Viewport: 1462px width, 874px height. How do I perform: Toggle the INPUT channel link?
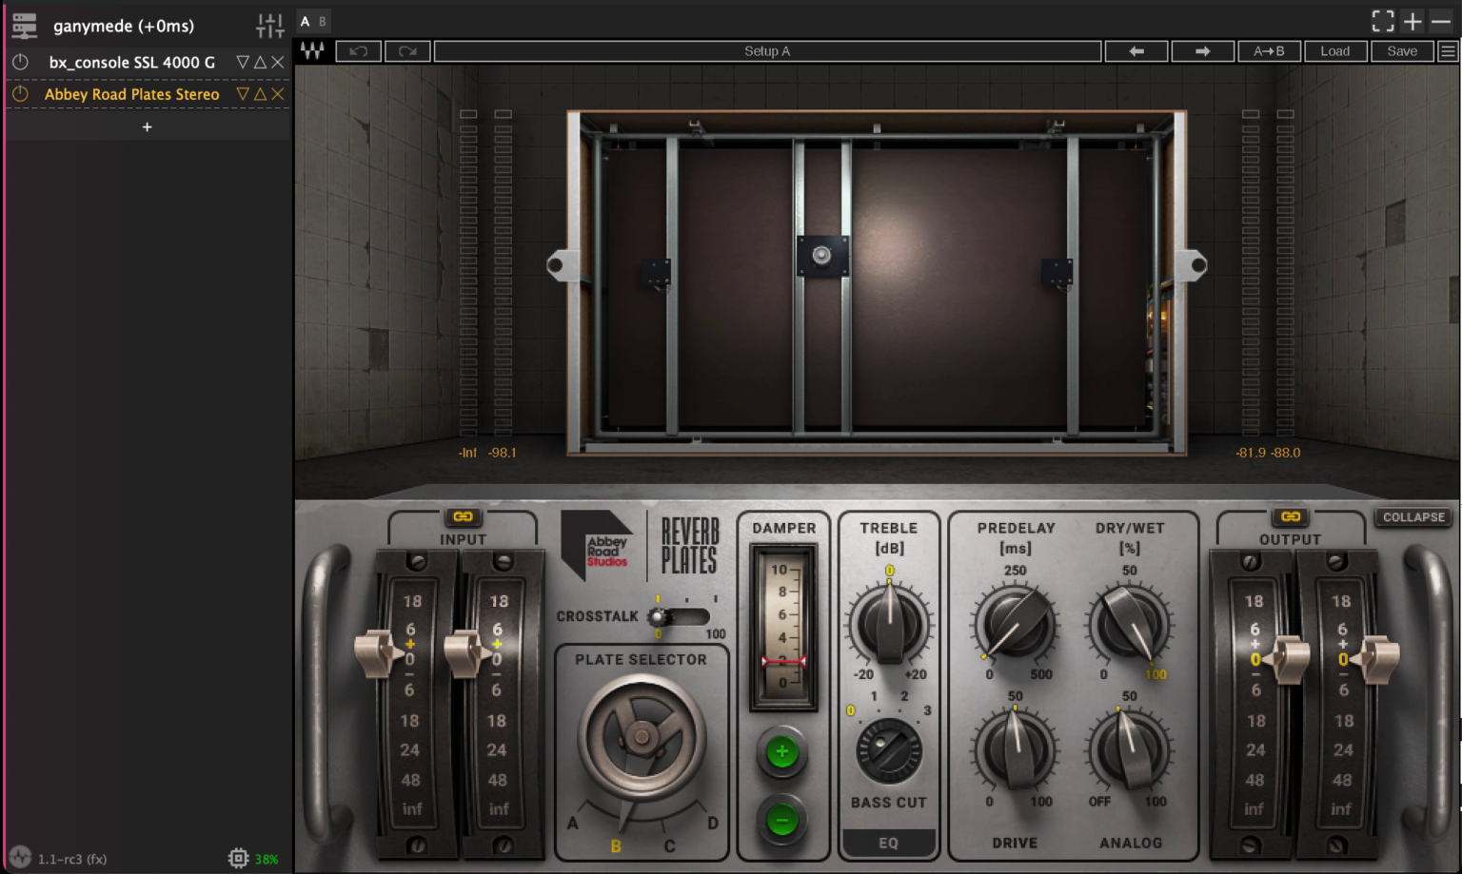[463, 517]
